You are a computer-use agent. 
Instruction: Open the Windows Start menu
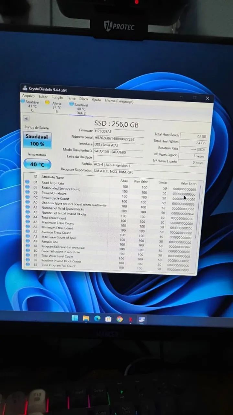[75, 318]
